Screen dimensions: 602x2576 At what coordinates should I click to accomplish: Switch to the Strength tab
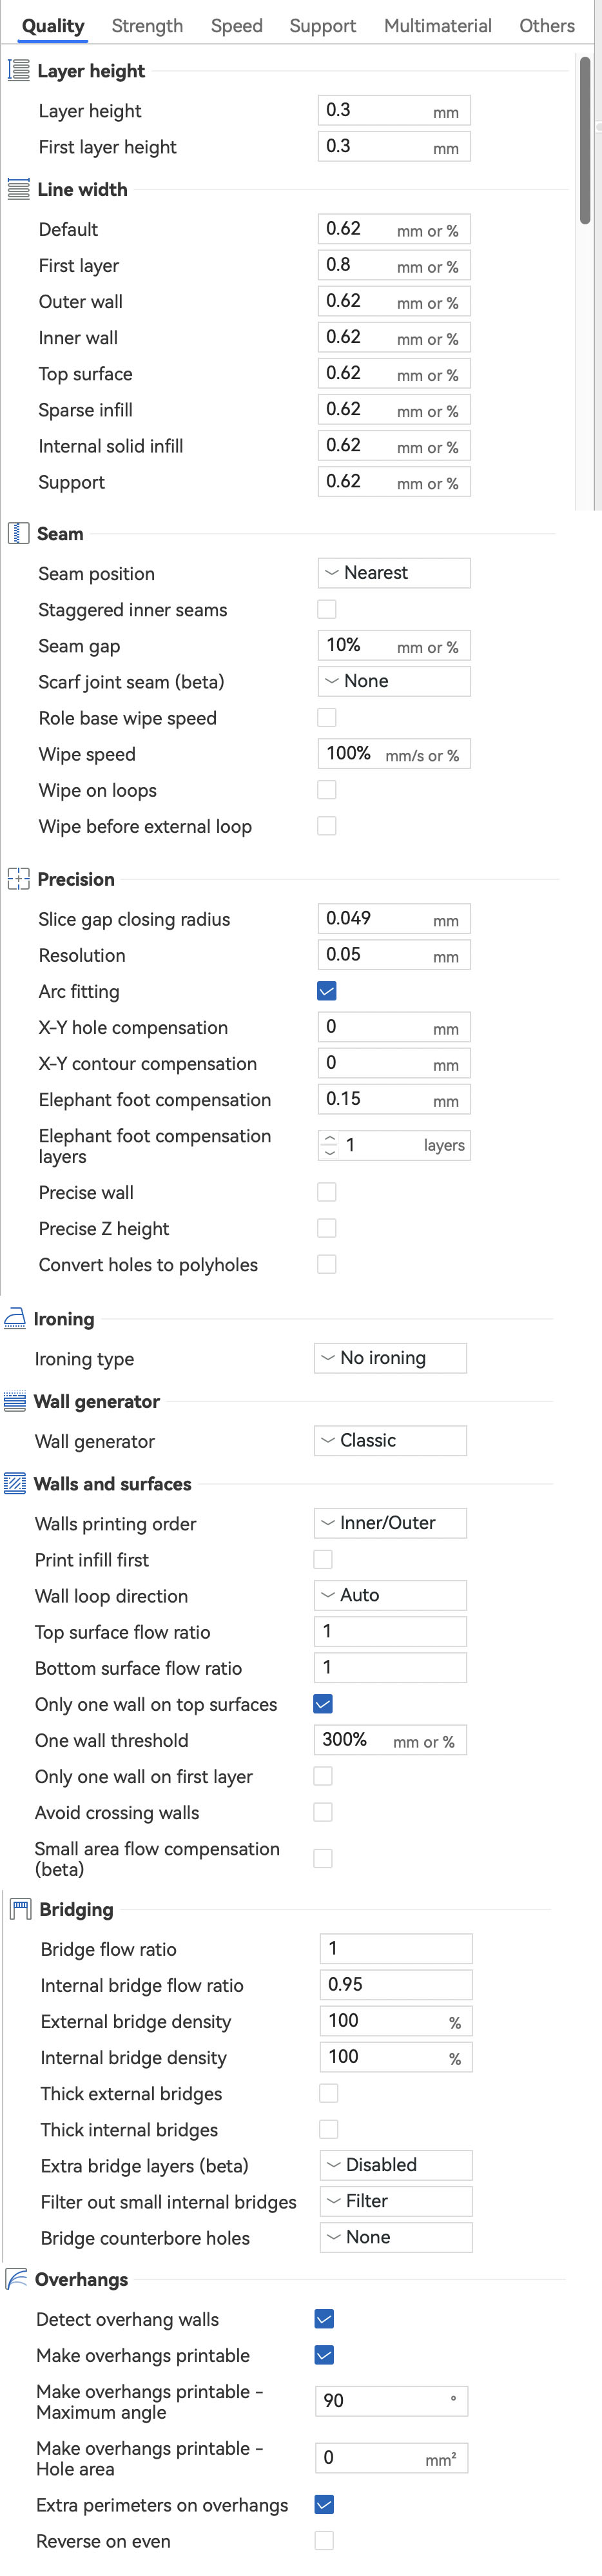tap(147, 26)
